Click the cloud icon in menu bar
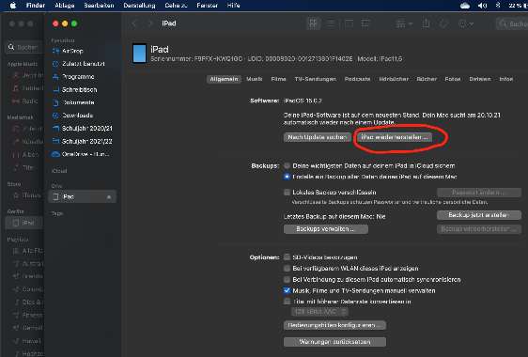 (465, 6)
